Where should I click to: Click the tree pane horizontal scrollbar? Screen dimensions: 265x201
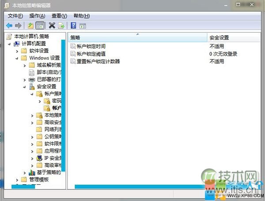(x=23, y=186)
